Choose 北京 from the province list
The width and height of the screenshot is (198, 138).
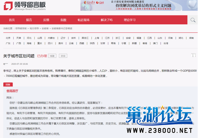(x=8, y=38)
